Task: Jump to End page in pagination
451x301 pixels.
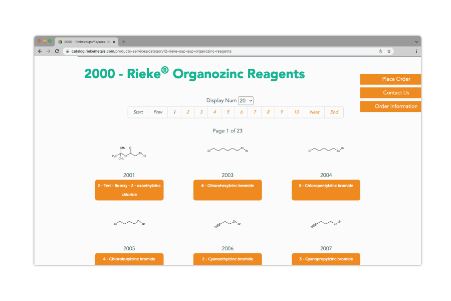Action: click(x=334, y=112)
